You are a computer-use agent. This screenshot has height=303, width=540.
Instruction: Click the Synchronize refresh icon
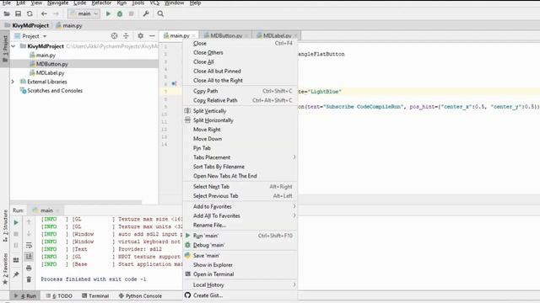(30, 13)
